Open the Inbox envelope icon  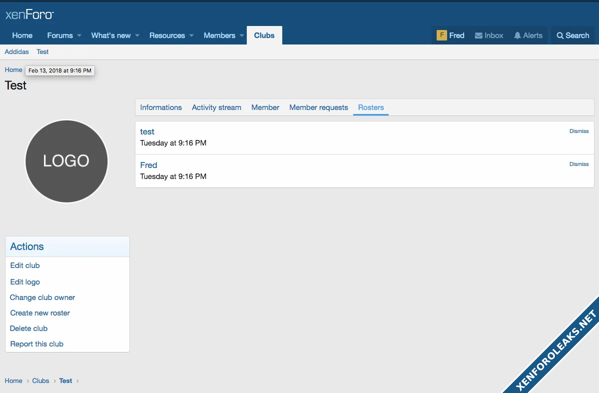[x=478, y=35]
